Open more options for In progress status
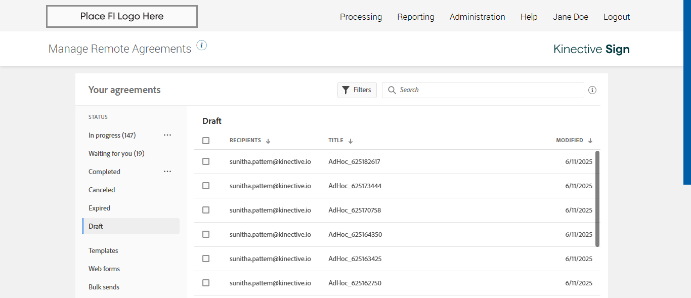The image size is (691, 298). (x=167, y=135)
